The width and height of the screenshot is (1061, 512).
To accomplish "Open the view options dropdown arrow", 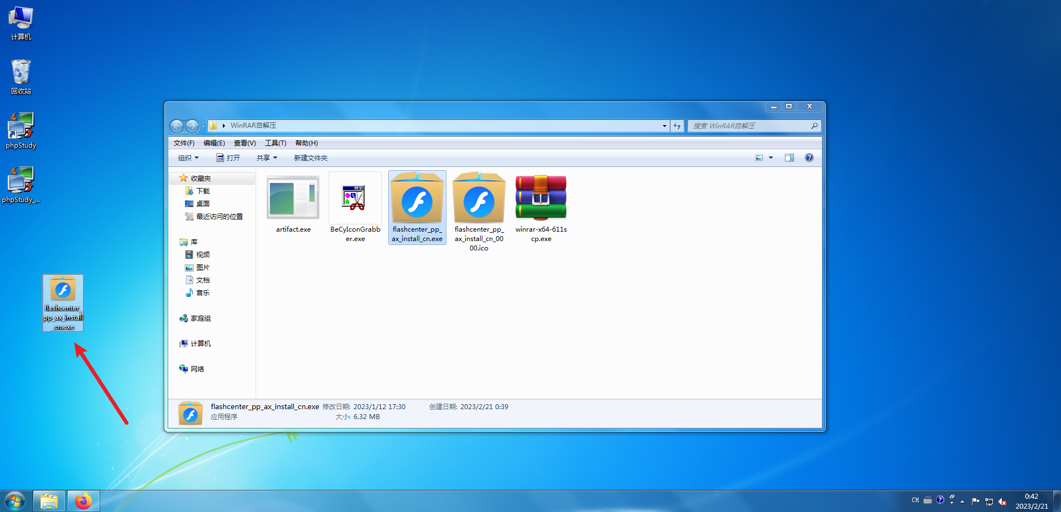I will pyautogui.click(x=771, y=158).
